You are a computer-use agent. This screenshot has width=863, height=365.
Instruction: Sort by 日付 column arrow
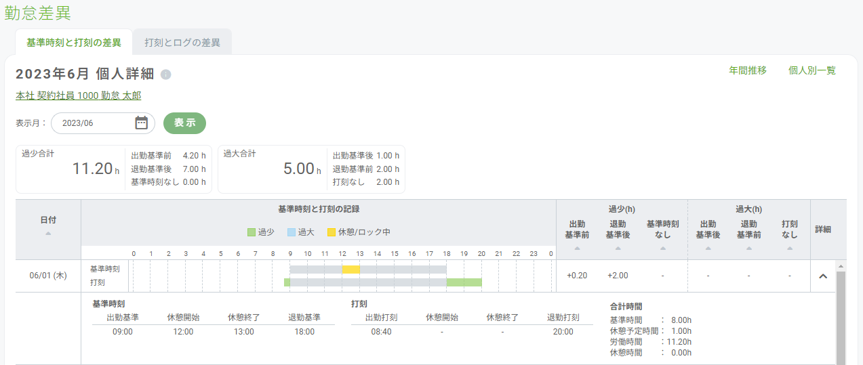[48, 234]
